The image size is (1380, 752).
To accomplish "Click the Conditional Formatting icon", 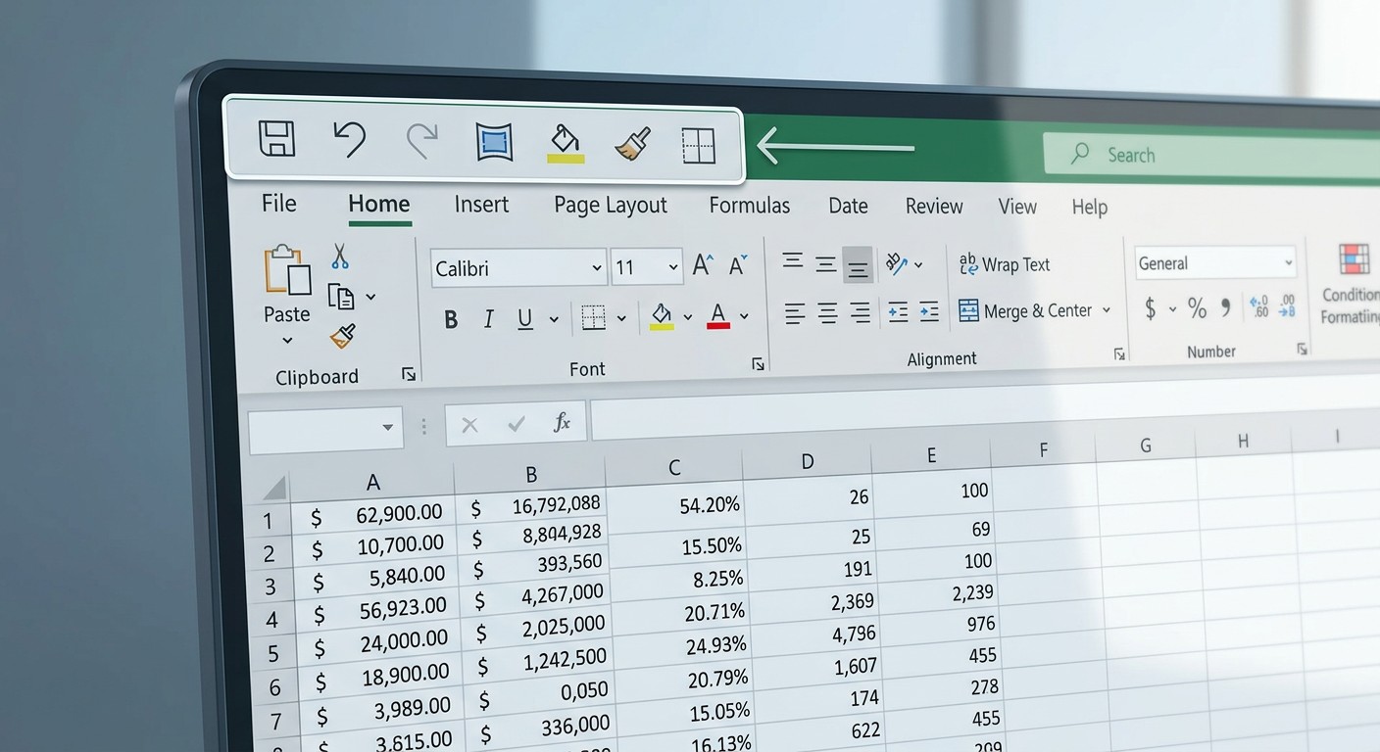I will 1355,260.
